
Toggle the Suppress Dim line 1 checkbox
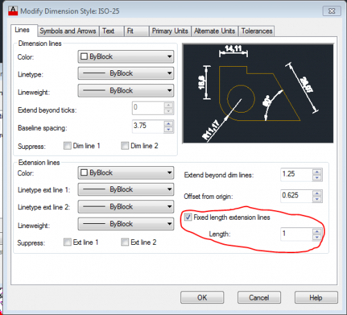67,145
